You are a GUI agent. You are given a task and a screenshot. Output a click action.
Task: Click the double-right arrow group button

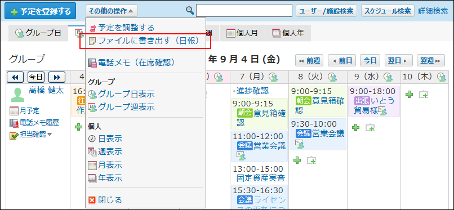(57, 77)
